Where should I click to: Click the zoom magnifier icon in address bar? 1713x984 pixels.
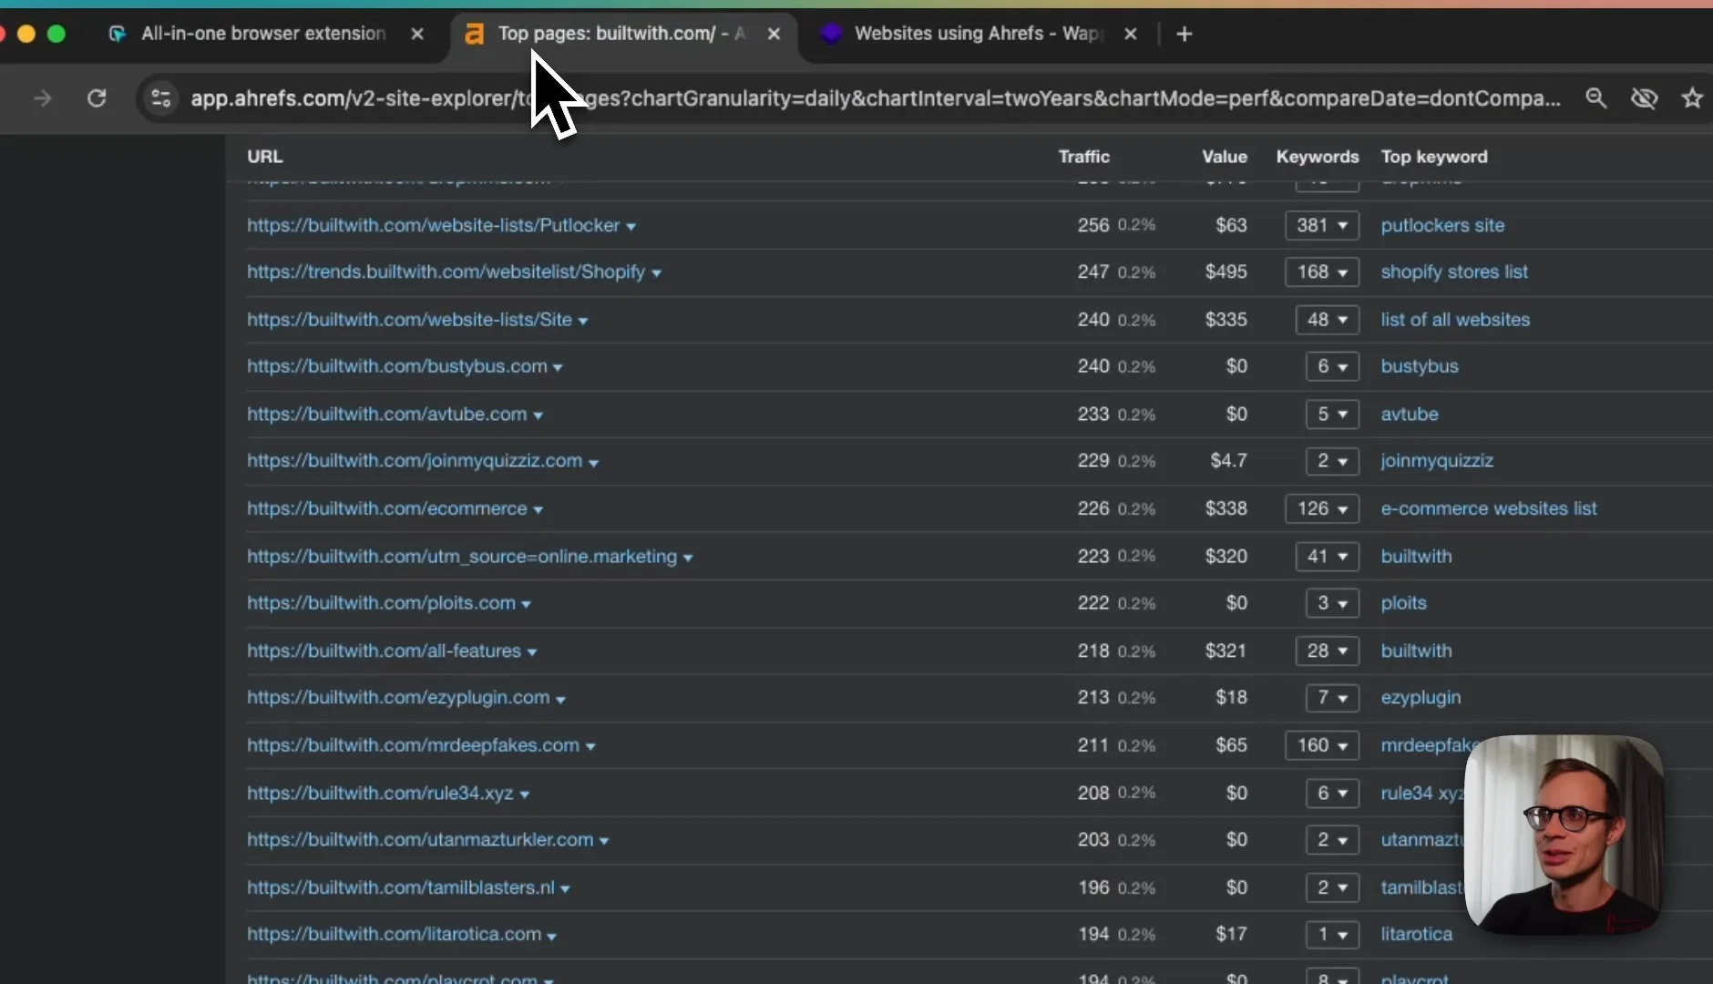[x=1595, y=98]
